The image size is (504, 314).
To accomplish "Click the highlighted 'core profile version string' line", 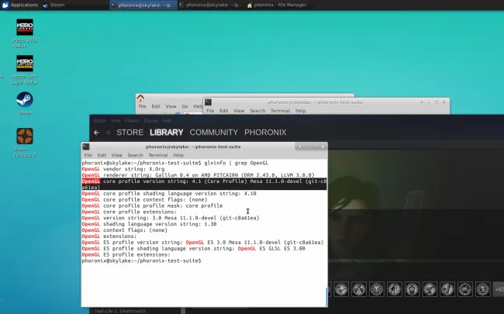I will click(204, 185).
